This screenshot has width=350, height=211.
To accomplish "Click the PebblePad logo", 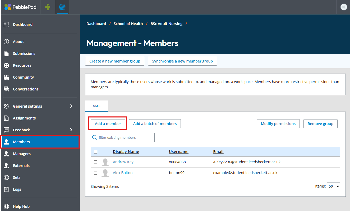I will tap(20, 7).
